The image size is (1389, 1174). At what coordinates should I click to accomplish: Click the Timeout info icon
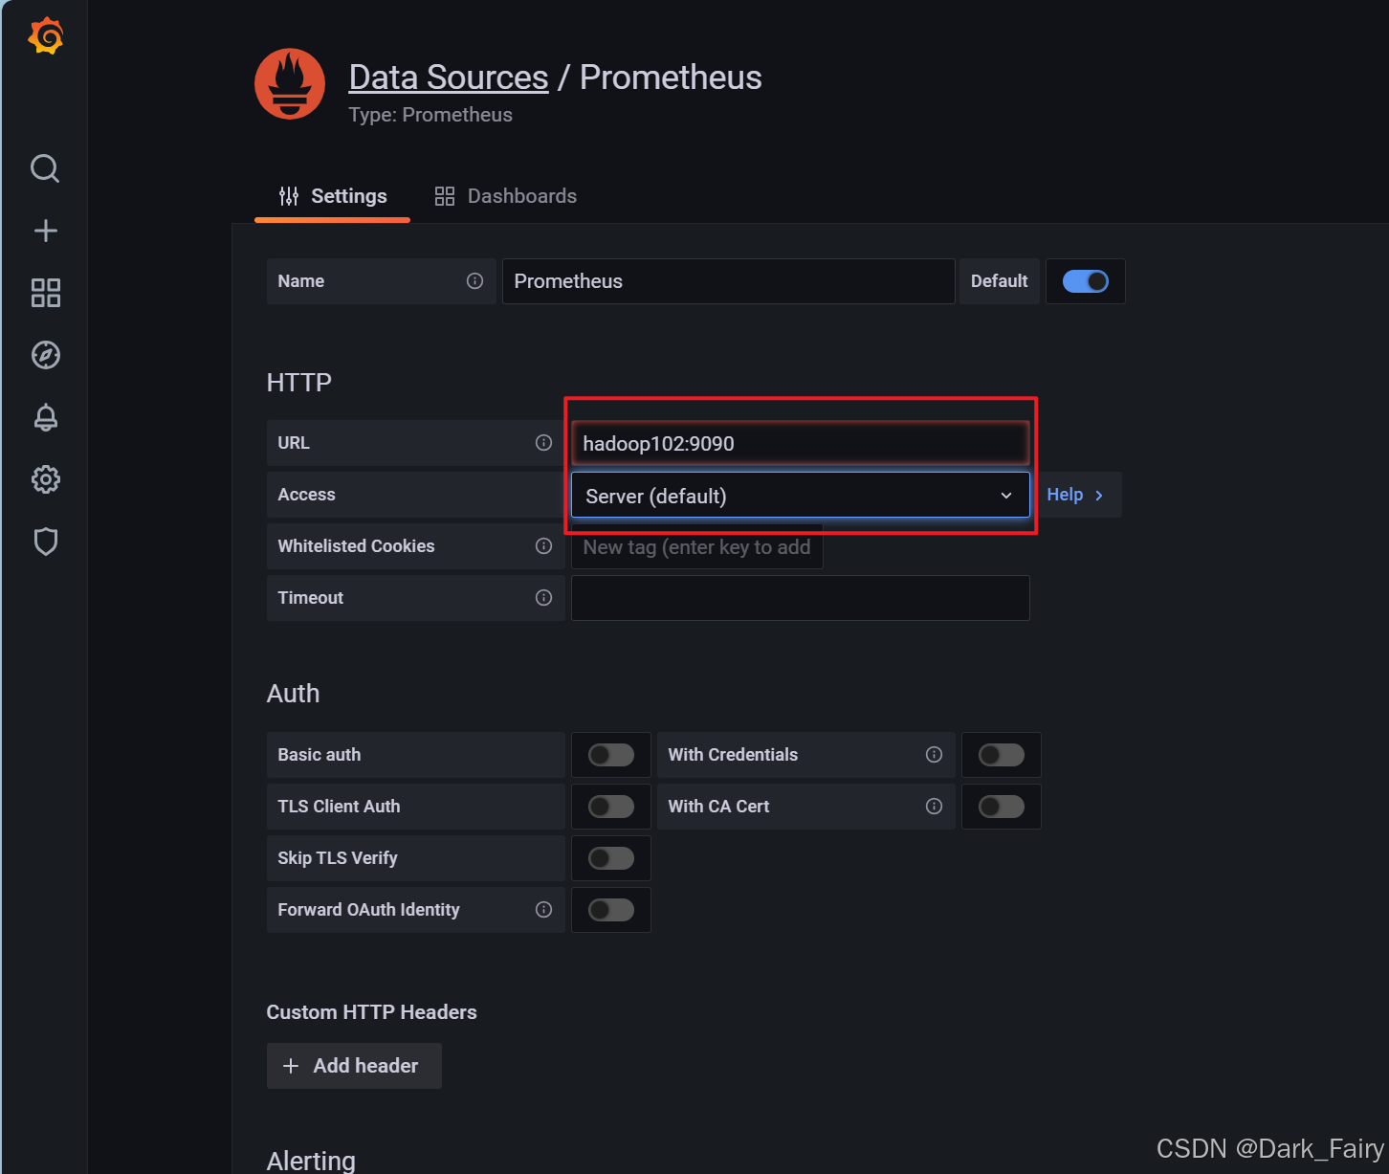(x=543, y=598)
